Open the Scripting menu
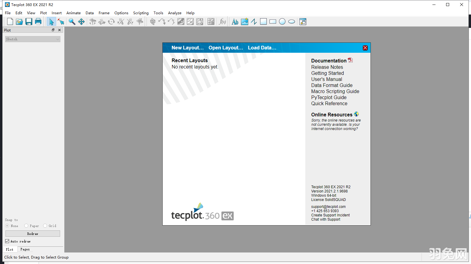Viewport: 471px width, 264px height. (x=141, y=13)
